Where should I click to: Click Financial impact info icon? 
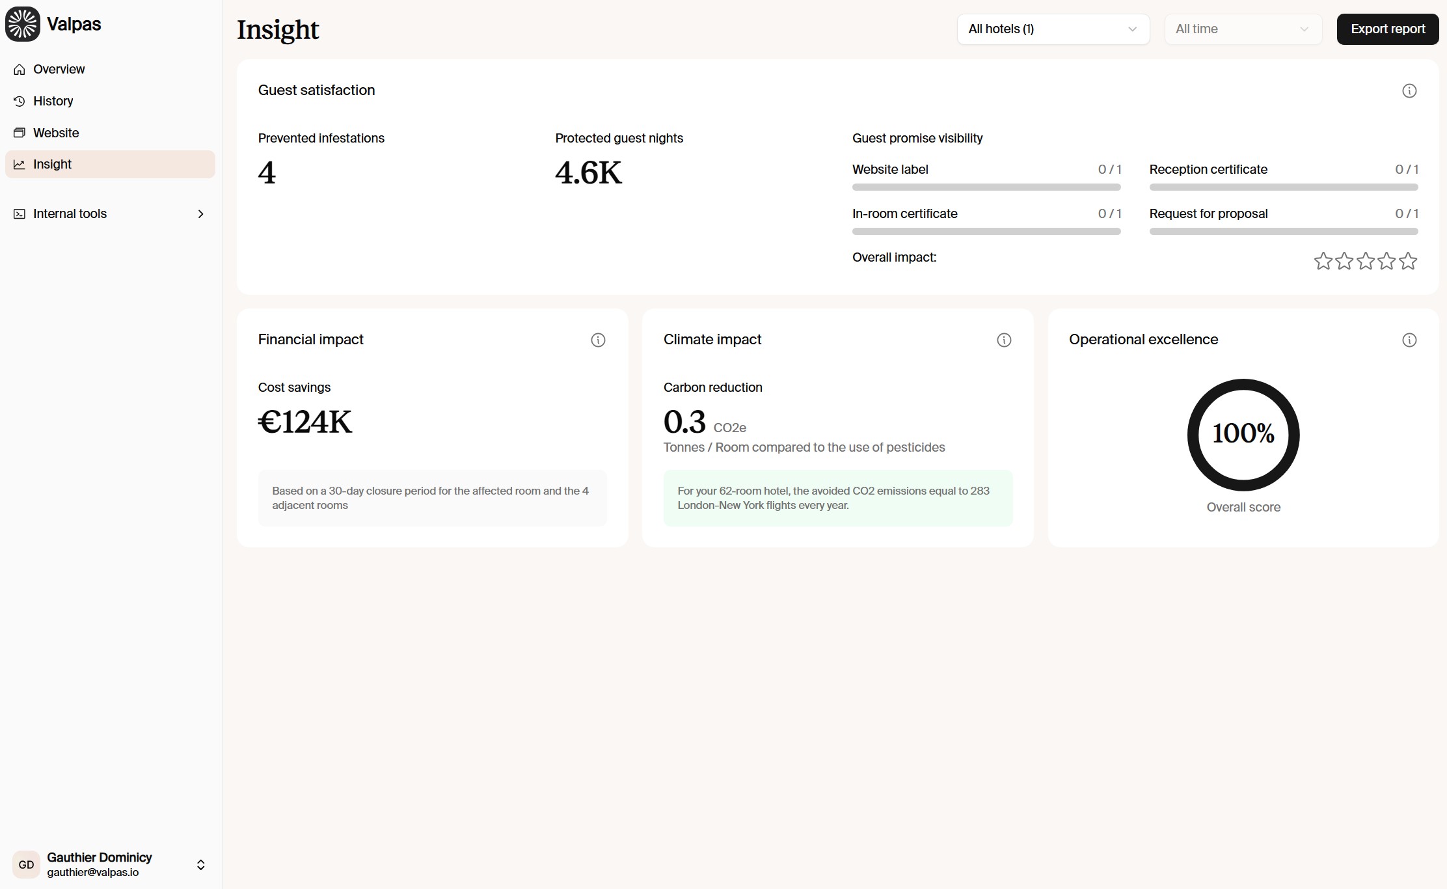597,340
